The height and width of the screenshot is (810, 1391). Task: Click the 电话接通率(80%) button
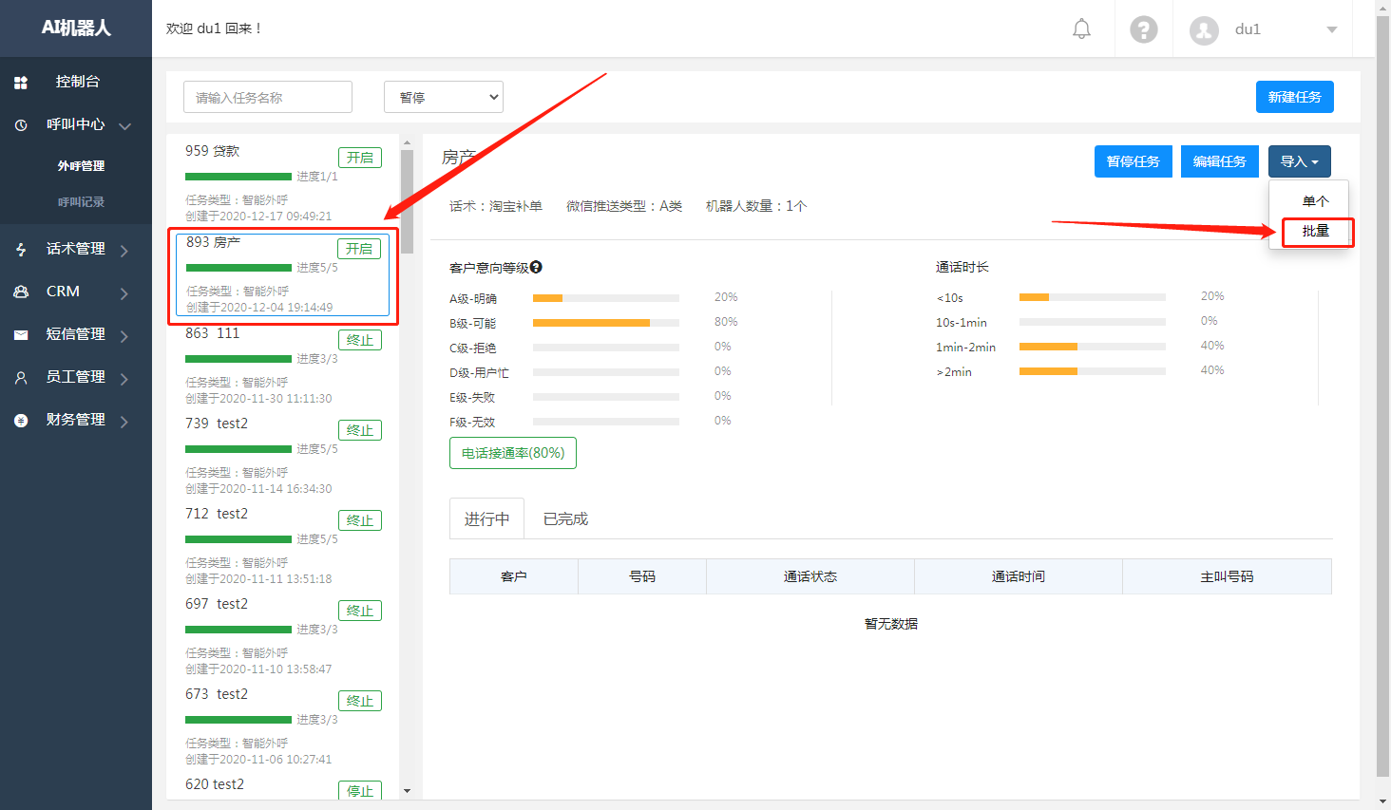point(513,453)
